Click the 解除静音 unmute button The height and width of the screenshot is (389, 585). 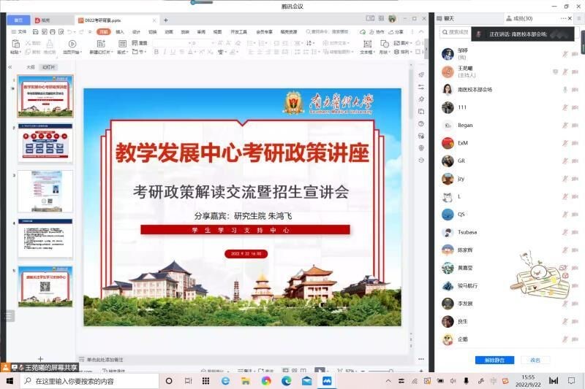pos(494,360)
